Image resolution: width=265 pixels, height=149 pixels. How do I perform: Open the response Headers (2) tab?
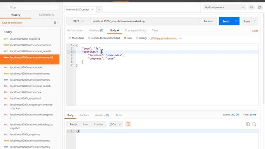[101, 115]
